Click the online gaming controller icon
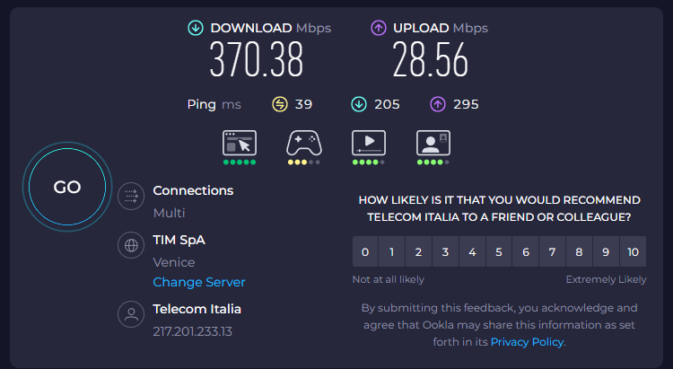Viewport: 673px width, 369px height. (304, 144)
